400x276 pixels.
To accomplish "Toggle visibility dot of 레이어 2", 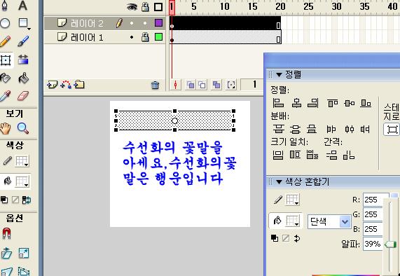I will click(x=132, y=23).
